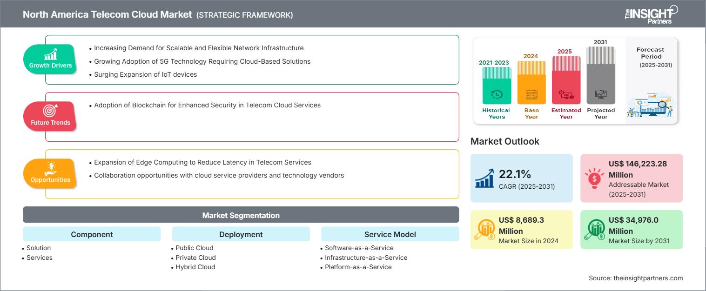This screenshot has width=706, height=291.
Task: Click 'Surging Expansion of IoT devices' bullet
Action: coord(146,74)
